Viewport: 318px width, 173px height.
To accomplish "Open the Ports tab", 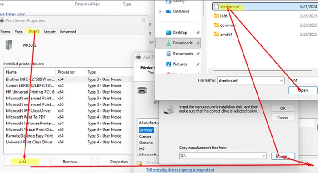I will (x=19, y=32).
